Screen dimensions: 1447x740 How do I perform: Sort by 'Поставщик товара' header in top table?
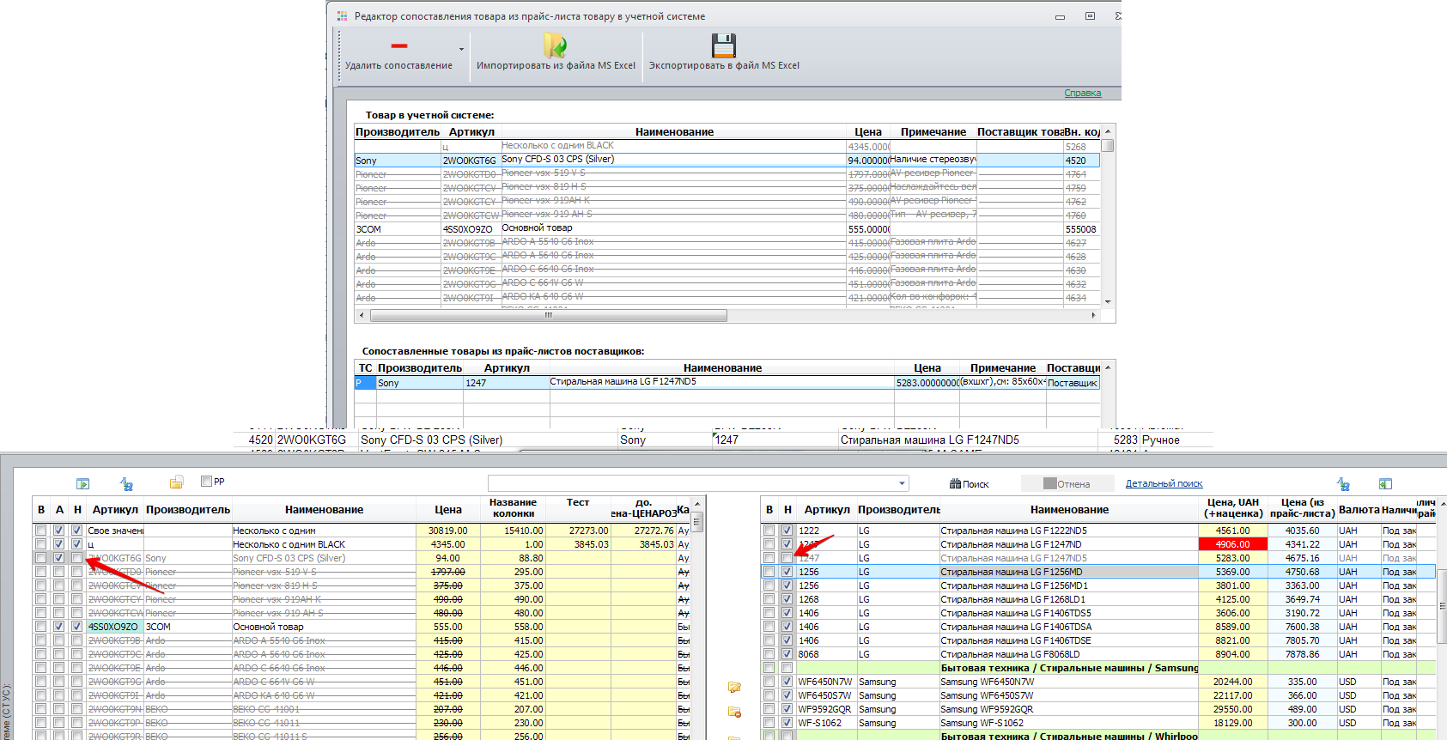1019,131
